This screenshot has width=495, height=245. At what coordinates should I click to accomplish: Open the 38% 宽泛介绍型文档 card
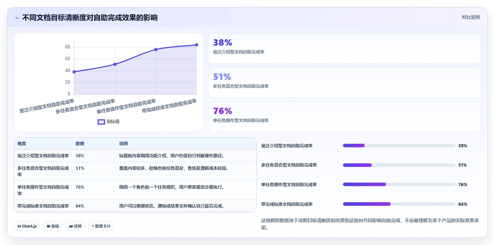tap(344, 48)
